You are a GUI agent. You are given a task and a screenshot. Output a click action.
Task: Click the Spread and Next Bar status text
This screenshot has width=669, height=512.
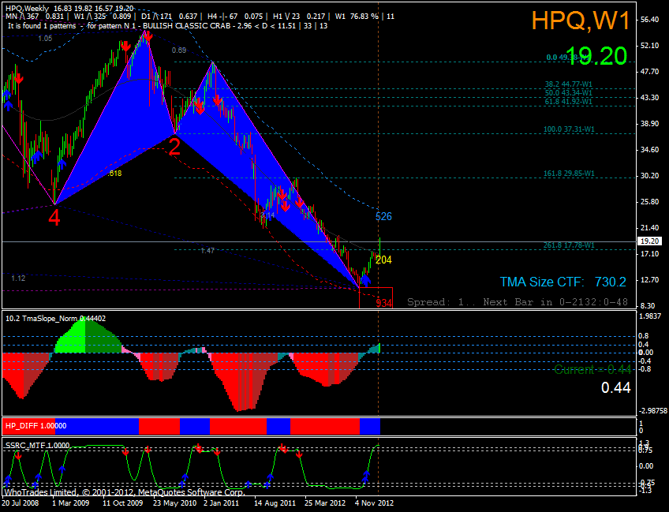point(518,302)
